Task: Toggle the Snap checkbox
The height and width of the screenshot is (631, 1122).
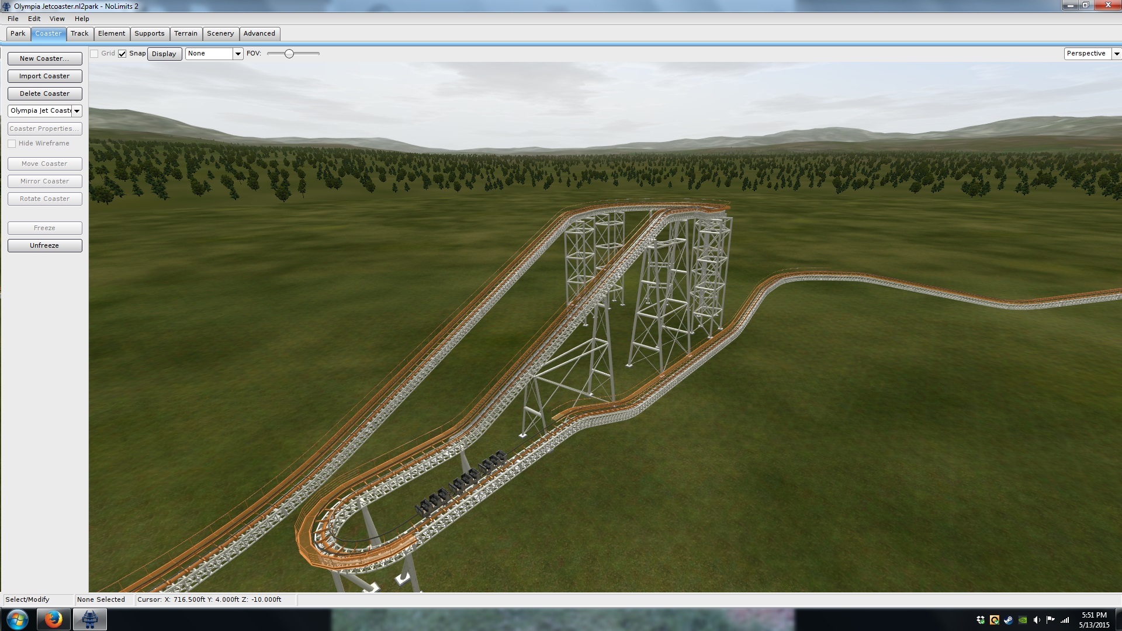Action: [x=122, y=54]
